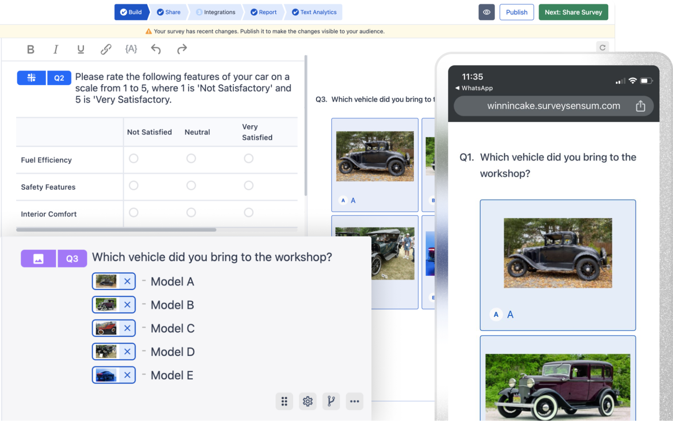Click Next: Share Survey
This screenshot has width=673, height=421.
tap(573, 12)
